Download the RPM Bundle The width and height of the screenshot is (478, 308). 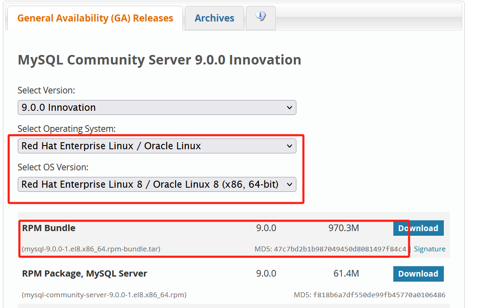tap(418, 228)
